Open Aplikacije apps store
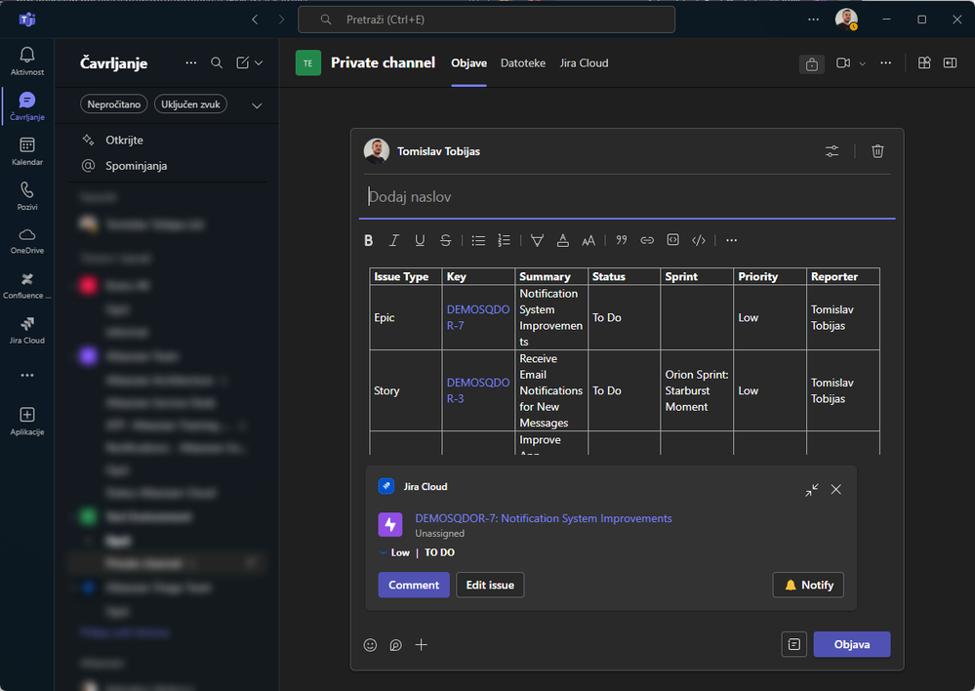 coord(26,421)
